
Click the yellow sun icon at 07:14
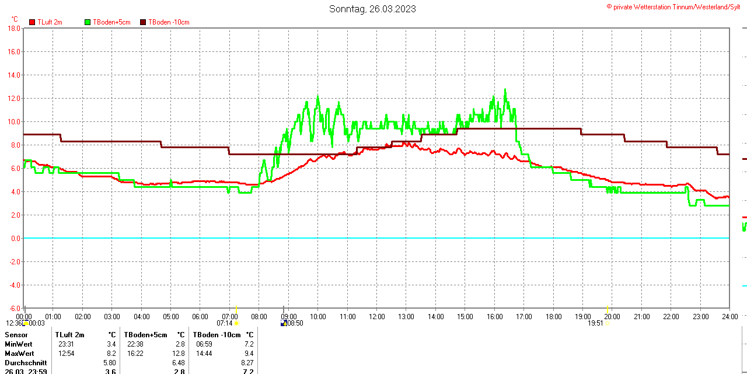click(x=236, y=323)
